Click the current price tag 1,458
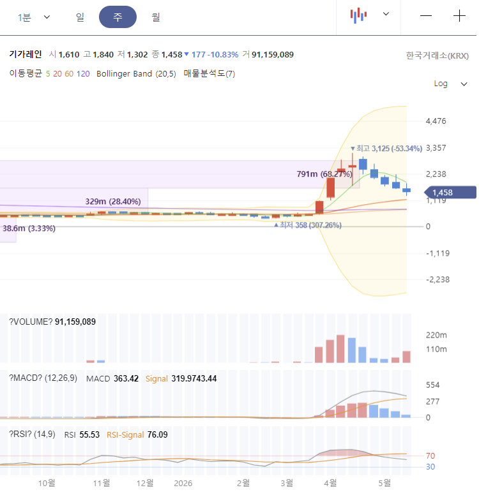The height and width of the screenshot is (504, 479). pos(450,193)
